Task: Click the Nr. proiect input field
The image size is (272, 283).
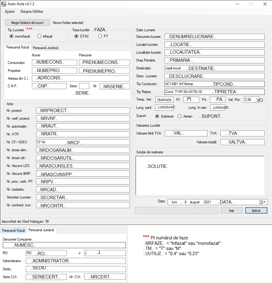Action: 83,111
